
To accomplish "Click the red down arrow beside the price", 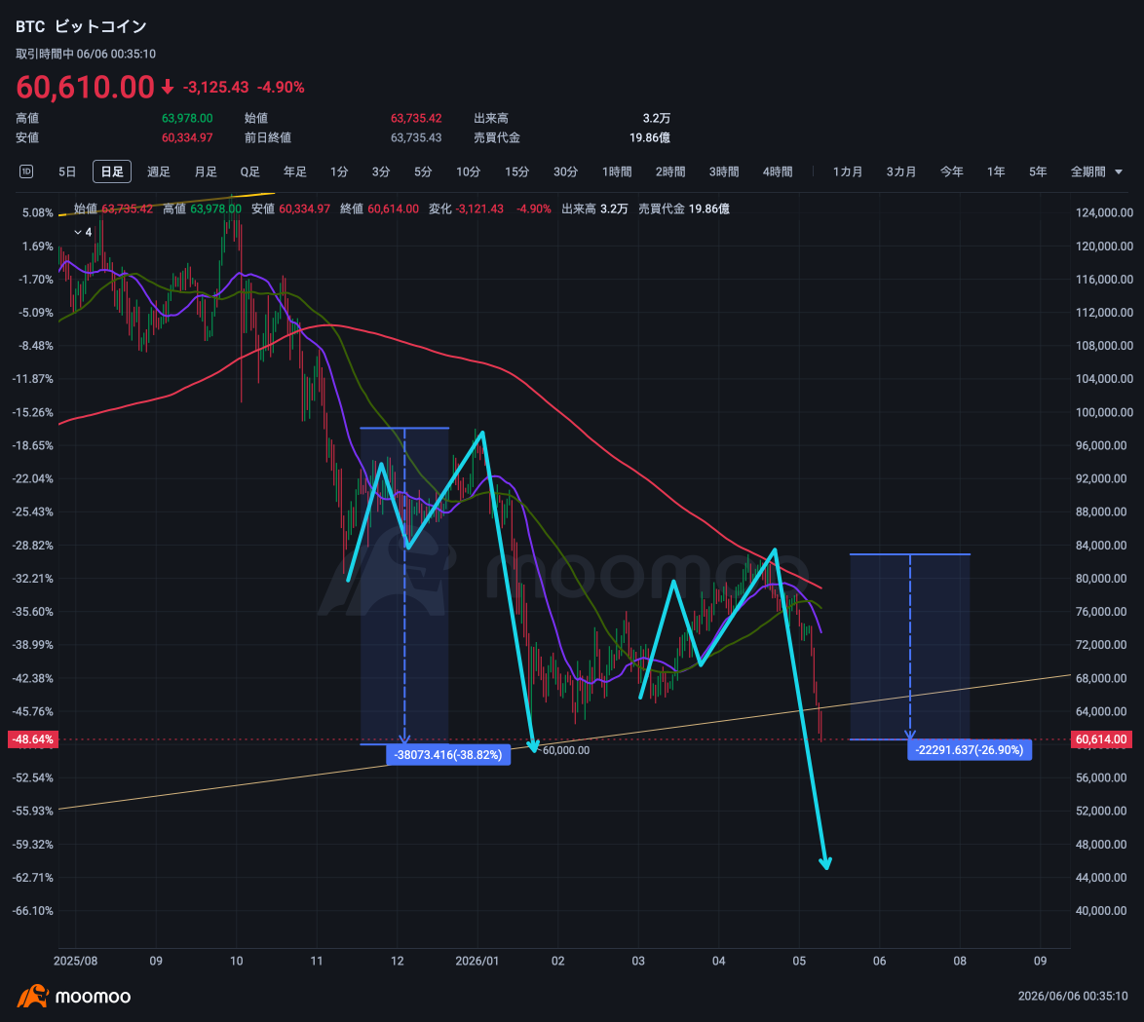I will pos(167,88).
